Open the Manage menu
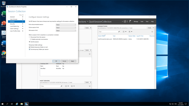The width and height of the screenshot is (189, 106). click(x=136, y=22)
